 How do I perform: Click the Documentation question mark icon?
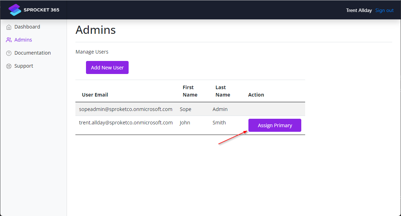coord(9,53)
